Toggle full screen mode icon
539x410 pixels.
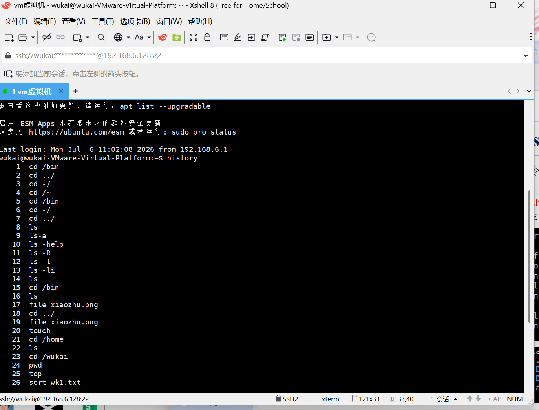(194, 37)
